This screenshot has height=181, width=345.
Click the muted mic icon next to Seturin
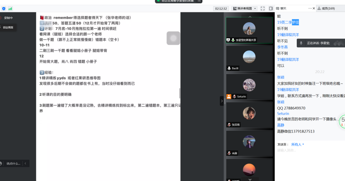(x=234, y=96)
